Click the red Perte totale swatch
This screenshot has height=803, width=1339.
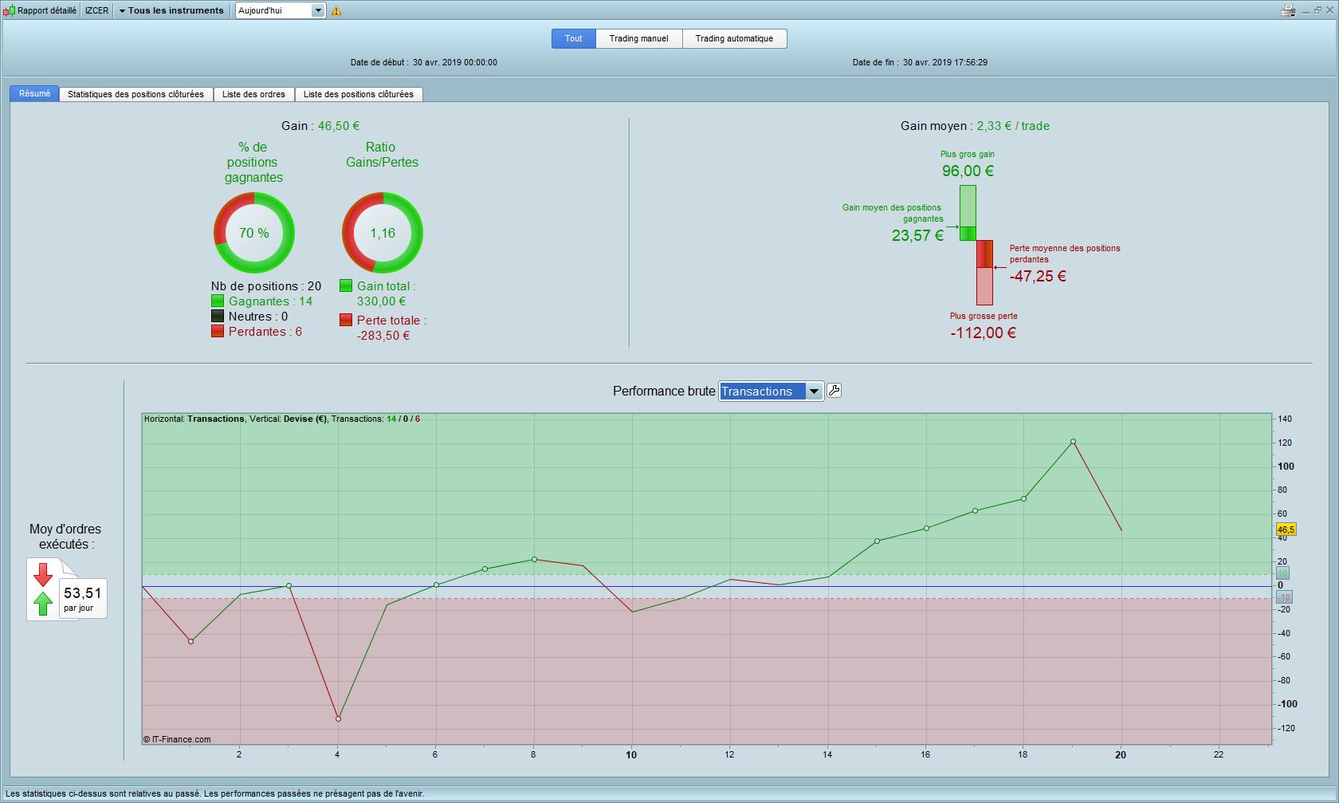pos(346,320)
